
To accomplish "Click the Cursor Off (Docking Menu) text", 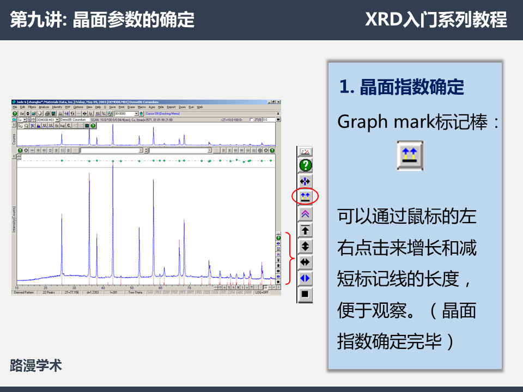I will 163,114.
